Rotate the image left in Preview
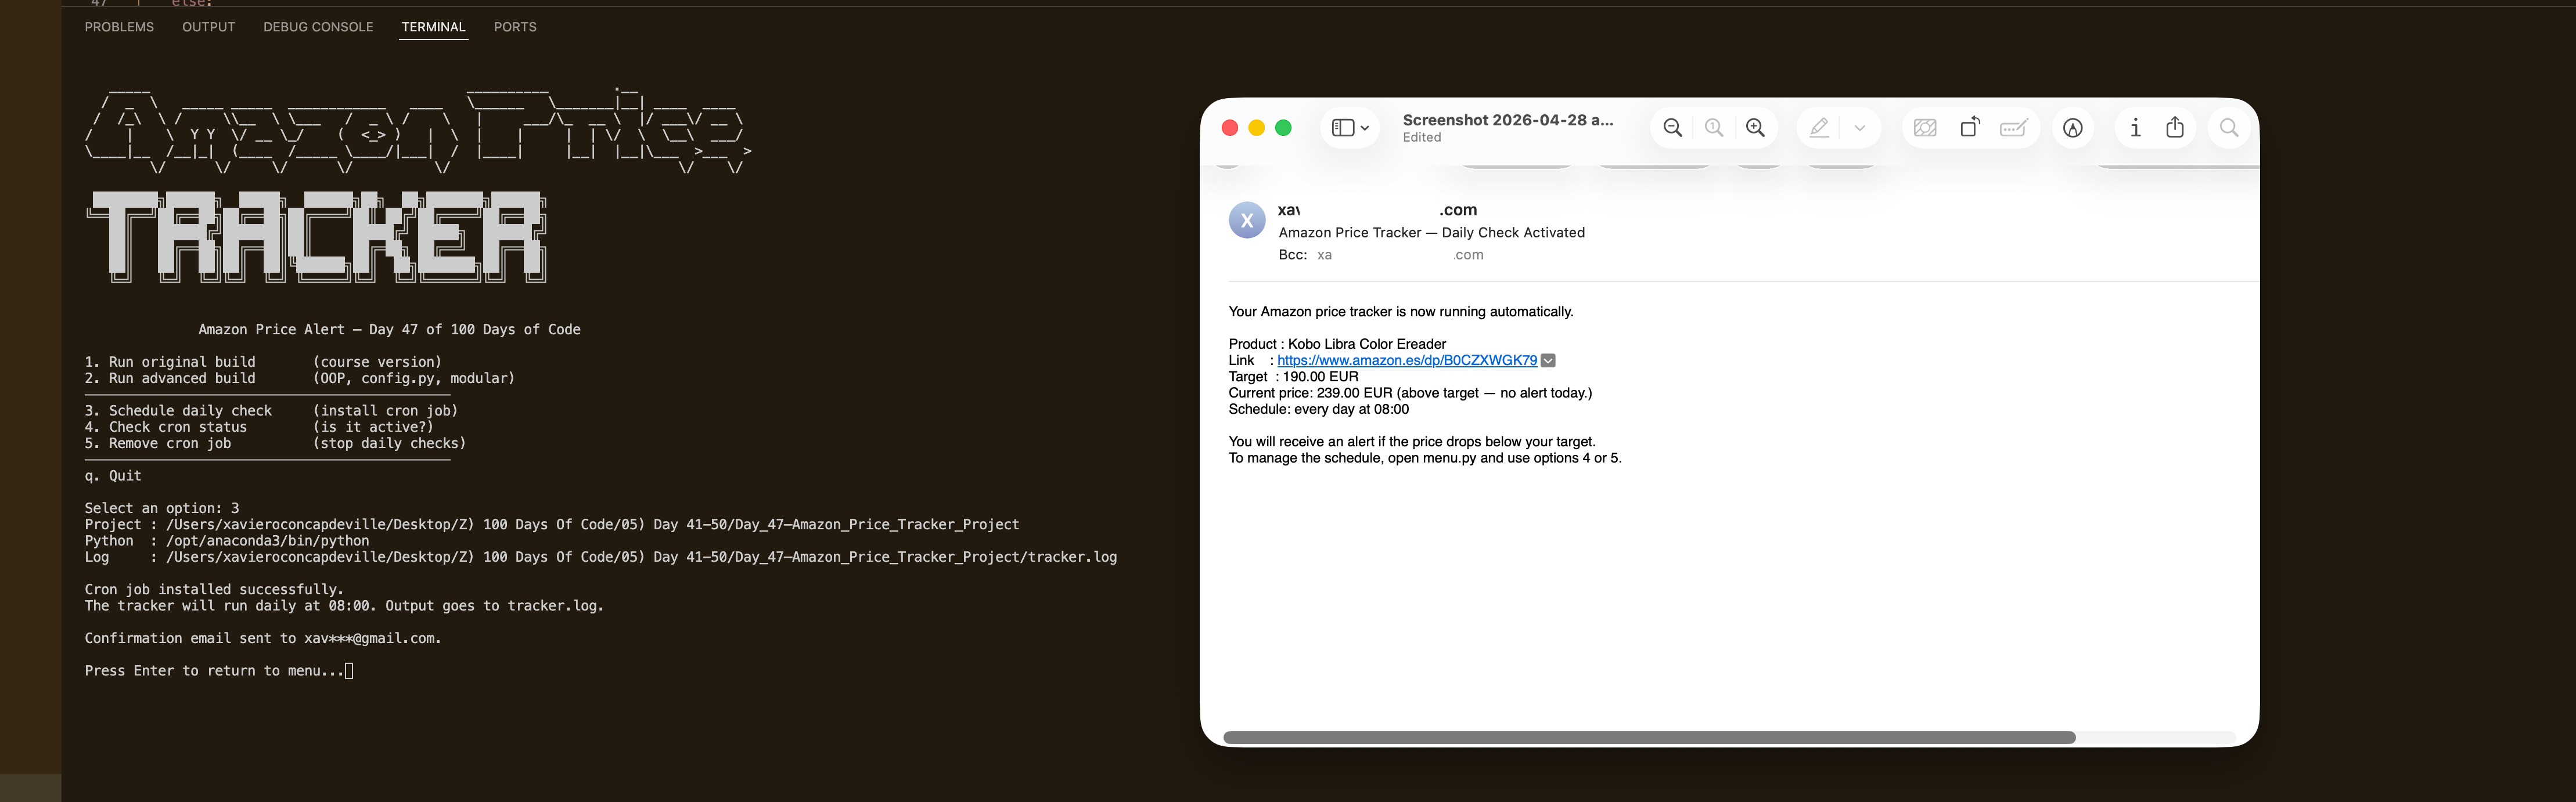The width and height of the screenshot is (2576, 802). [x=1969, y=128]
